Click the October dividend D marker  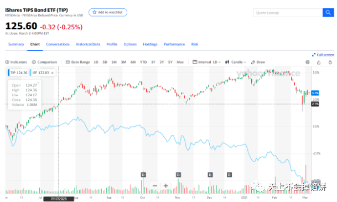[x=143, y=175]
